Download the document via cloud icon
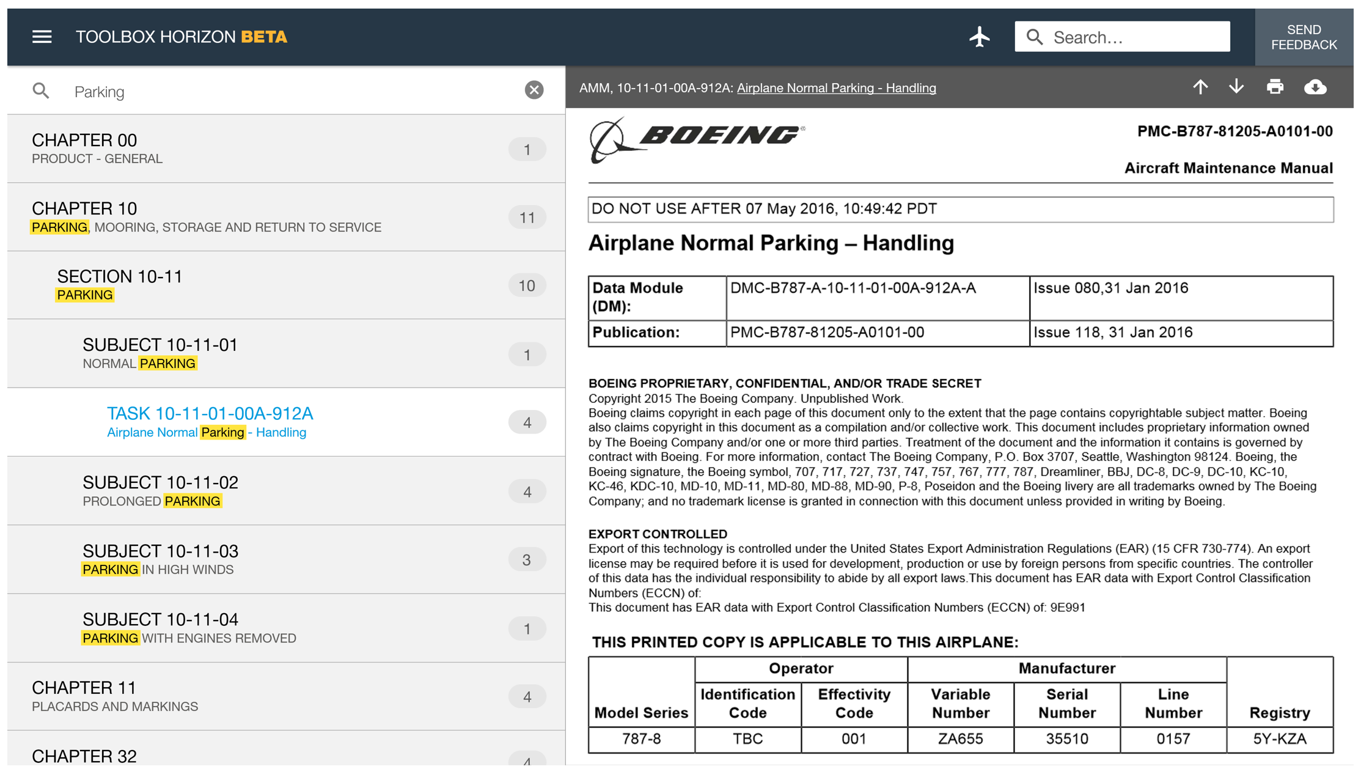 tap(1315, 87)
